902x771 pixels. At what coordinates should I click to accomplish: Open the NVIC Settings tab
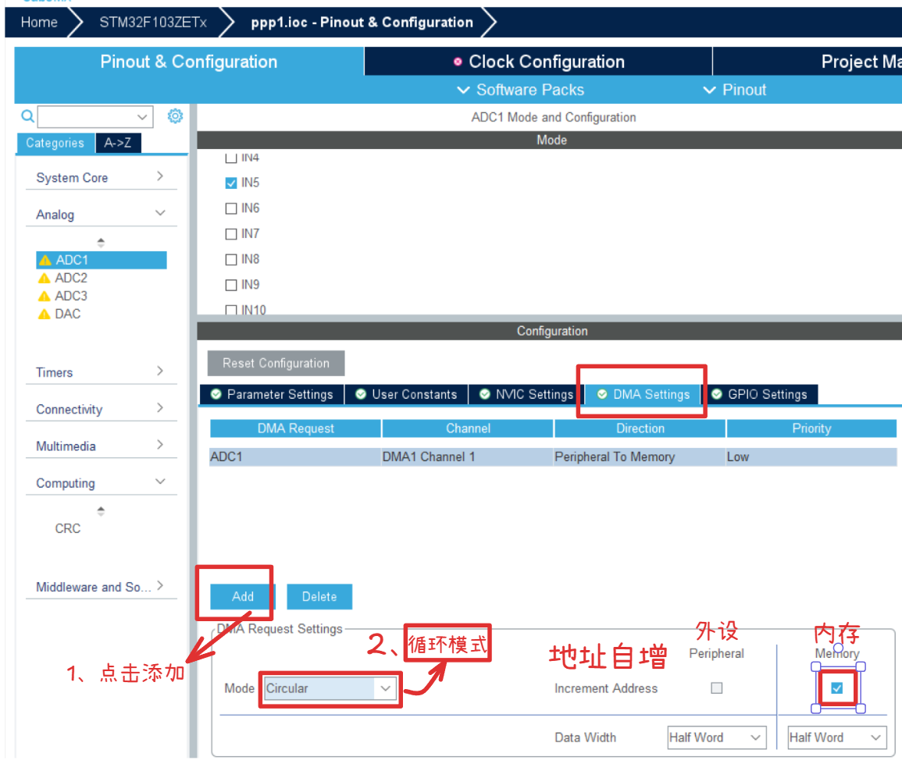526,394
